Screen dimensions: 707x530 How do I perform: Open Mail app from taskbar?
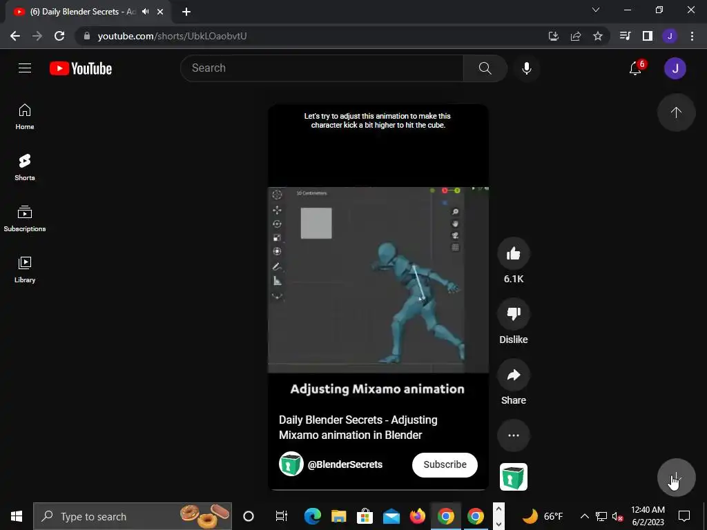[391, 516]
